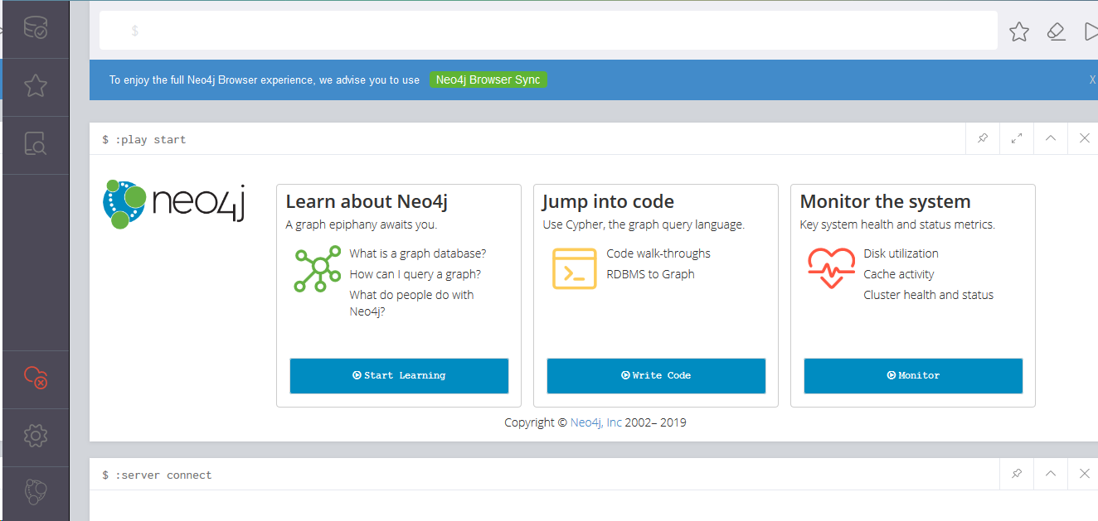Image resolution: width=1098 pixels, height=521 pixels.
Task: Click 'RDBMS to Graph' text
Action: pyautogui.click(x=651, y=274)
